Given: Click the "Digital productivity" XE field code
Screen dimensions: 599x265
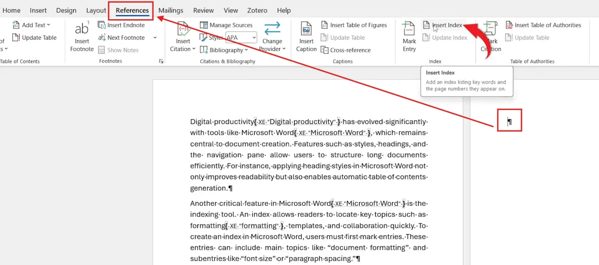Looking at the screenshot, I should tap(298, 122).
